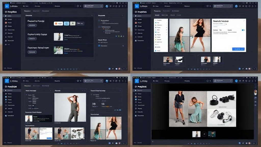Screen dimensions: 261x147
Task: Click gray text tile in first card
Action: coord(80,23)
